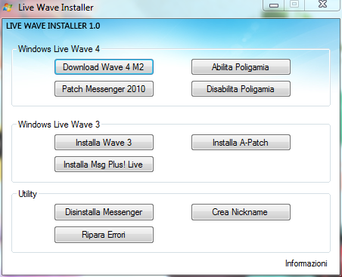Click the LIVE WAVE INSTALLER 1.0 header
Screen dimensions: 342x277
click(x=53, y=26)
